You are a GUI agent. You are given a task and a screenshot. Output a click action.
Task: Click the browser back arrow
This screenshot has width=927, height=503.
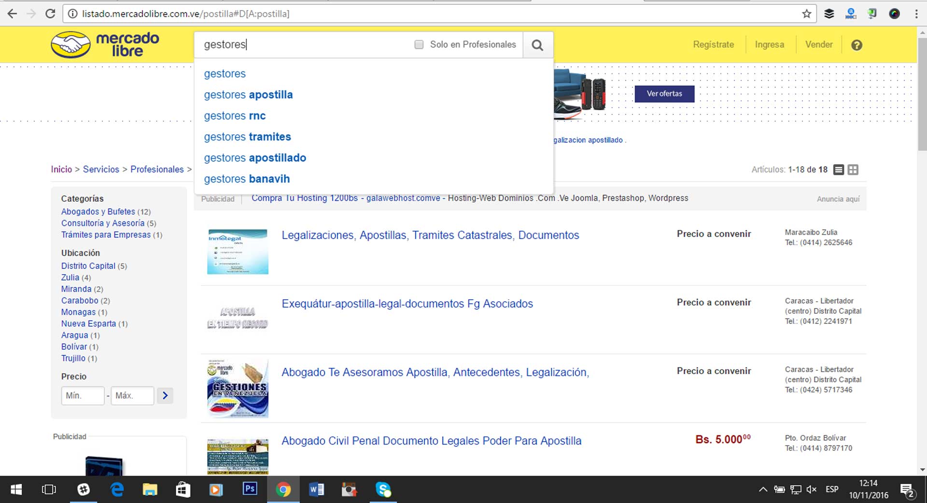click(x=12, y=14)
